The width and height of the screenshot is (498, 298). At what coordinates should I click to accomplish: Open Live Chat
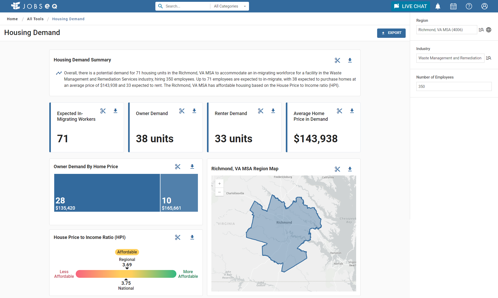[x=410, y=6]
